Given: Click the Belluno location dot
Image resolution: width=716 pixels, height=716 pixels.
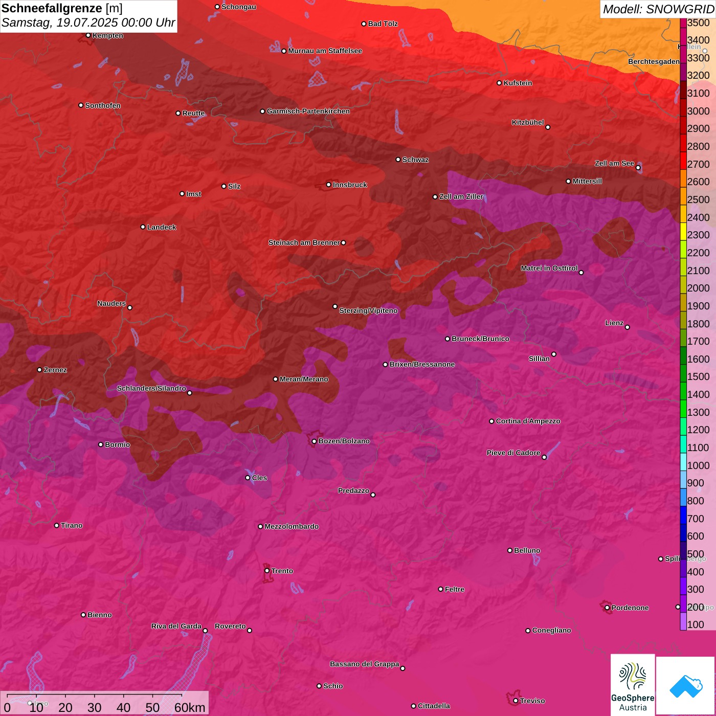Looking at the screenshot, I should coord(509,550).
